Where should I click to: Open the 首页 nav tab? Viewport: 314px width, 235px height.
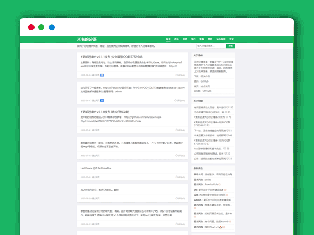(x=168, y=39)
